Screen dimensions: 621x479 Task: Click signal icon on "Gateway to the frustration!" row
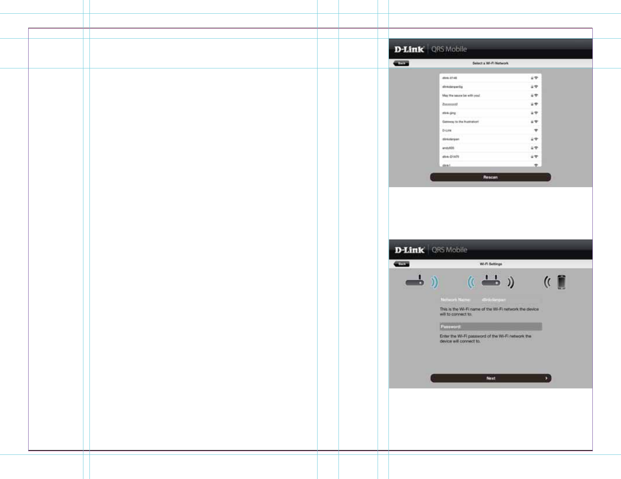click(536, 122)
